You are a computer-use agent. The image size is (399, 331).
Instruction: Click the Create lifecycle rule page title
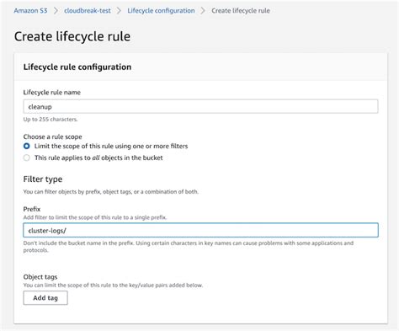[72, 36]
